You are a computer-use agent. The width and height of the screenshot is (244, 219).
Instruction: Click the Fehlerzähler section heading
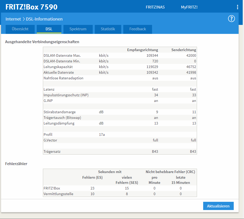coord(16,164)
